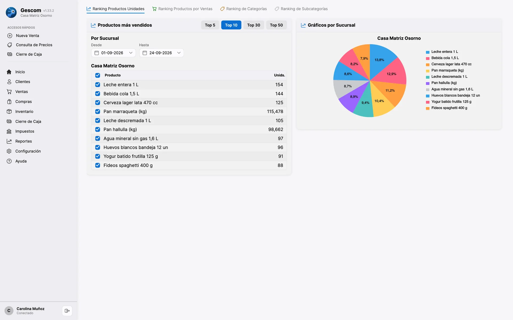Click the Cierre de Caja quick access icon

coord(10,54)
